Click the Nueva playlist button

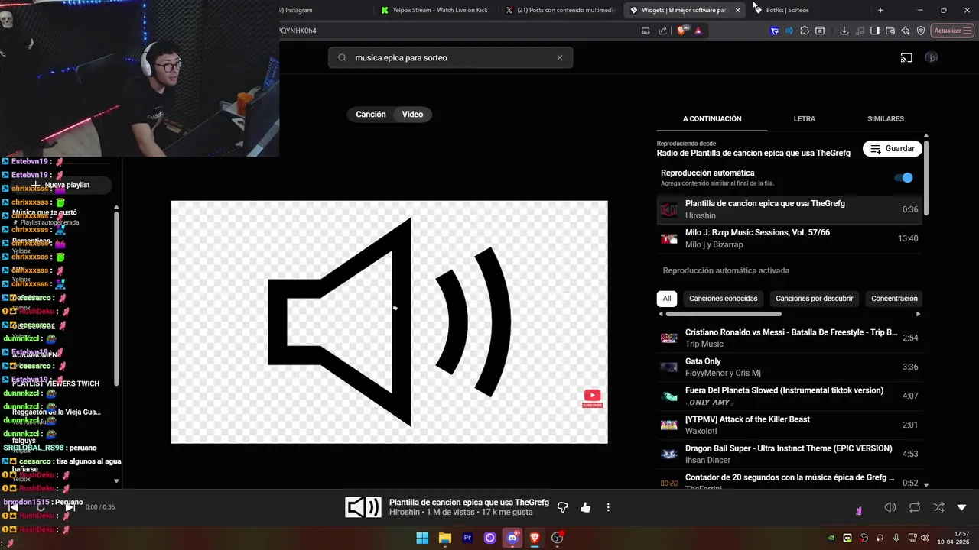[61, 185]
